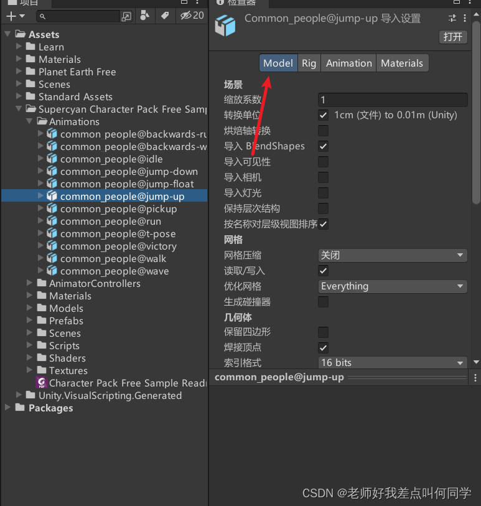This screenshot has height=506, width=481.
Task: Enable 导入相机 import cameras checkbox
Action: [x=323, y=177]
